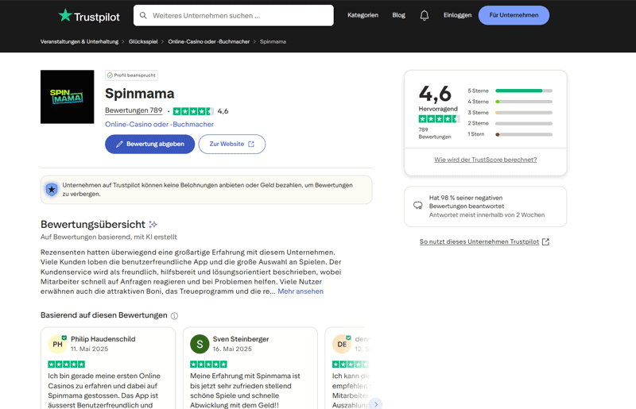
Task: Click Philip Haudenschild's PH avatar
Action: [57, 344]
